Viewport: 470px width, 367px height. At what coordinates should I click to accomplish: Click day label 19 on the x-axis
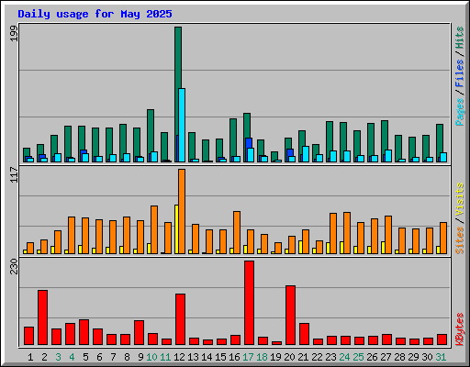(275, 357)
